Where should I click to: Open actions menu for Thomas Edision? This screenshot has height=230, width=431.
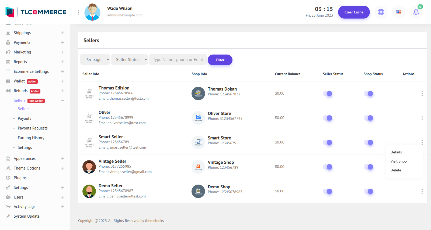(422, 94)
